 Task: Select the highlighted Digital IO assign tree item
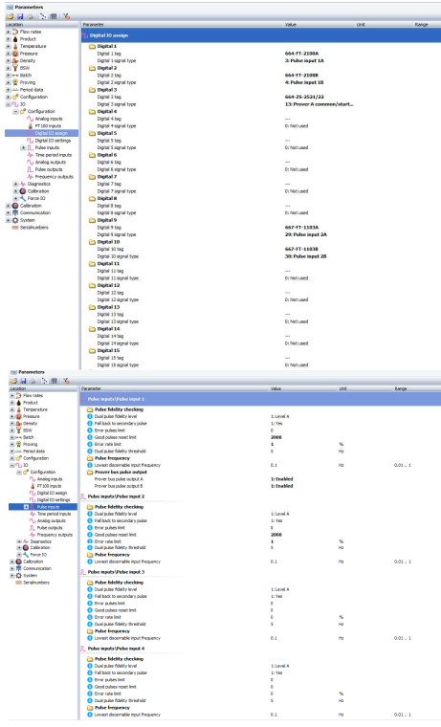[x=51, y=133]
